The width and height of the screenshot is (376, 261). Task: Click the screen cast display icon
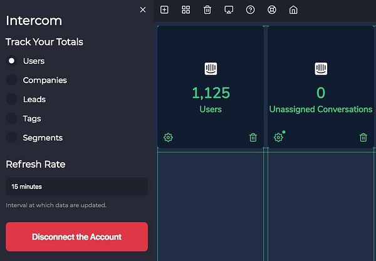tap(229, 10)
